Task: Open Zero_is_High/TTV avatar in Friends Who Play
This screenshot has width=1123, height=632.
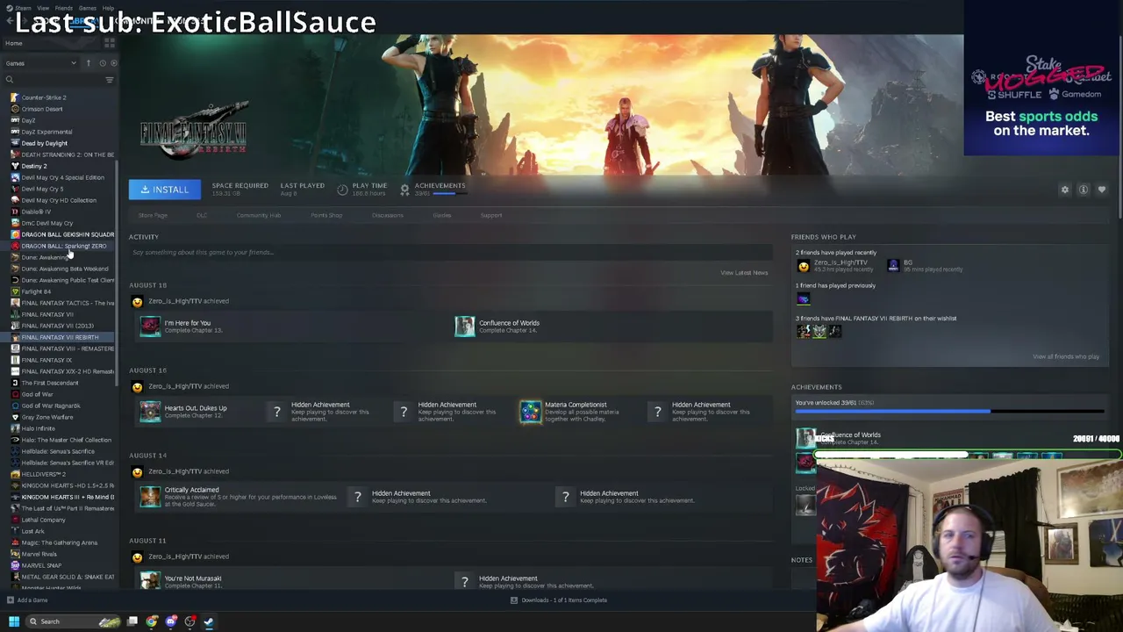Action: click(x=803, y=266)
